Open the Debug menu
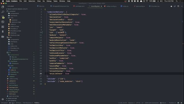The width and height of the screenshot is (184, 104). (x=49, y=1)
